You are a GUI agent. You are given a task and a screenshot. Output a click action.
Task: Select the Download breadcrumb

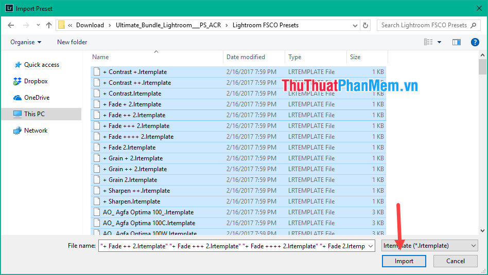point(90,25)
